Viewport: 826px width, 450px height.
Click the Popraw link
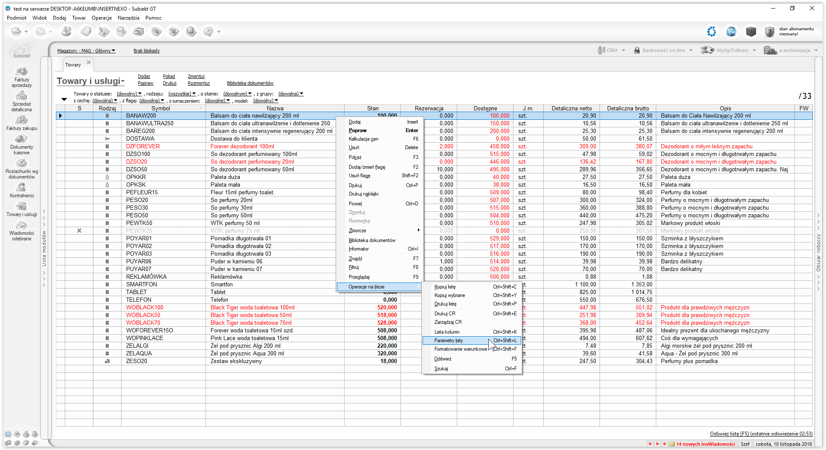click(x=145, y=84)
